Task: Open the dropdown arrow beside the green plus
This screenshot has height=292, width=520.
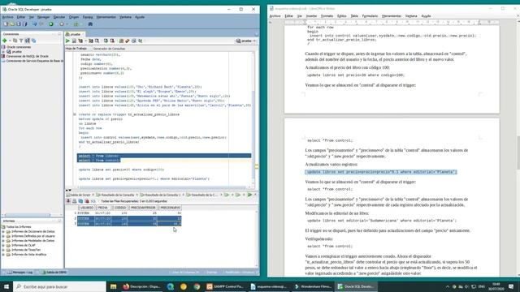Action: tap(10, 41)
